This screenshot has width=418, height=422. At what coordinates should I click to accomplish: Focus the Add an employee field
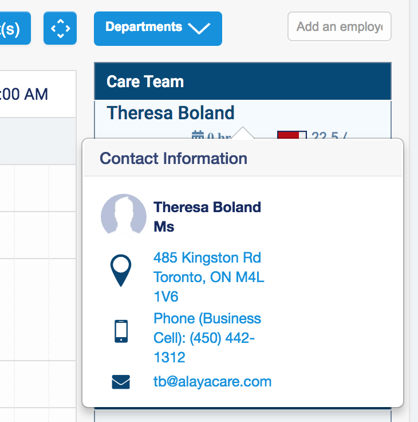coord(339,27)
